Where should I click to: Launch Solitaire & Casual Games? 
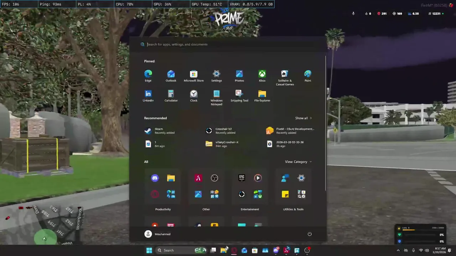285,78
